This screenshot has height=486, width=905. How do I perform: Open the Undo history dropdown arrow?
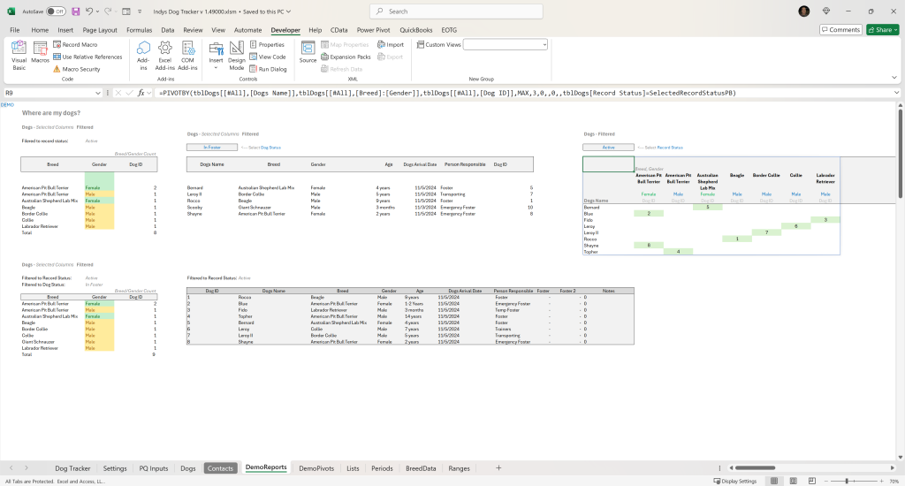point(97,11)
